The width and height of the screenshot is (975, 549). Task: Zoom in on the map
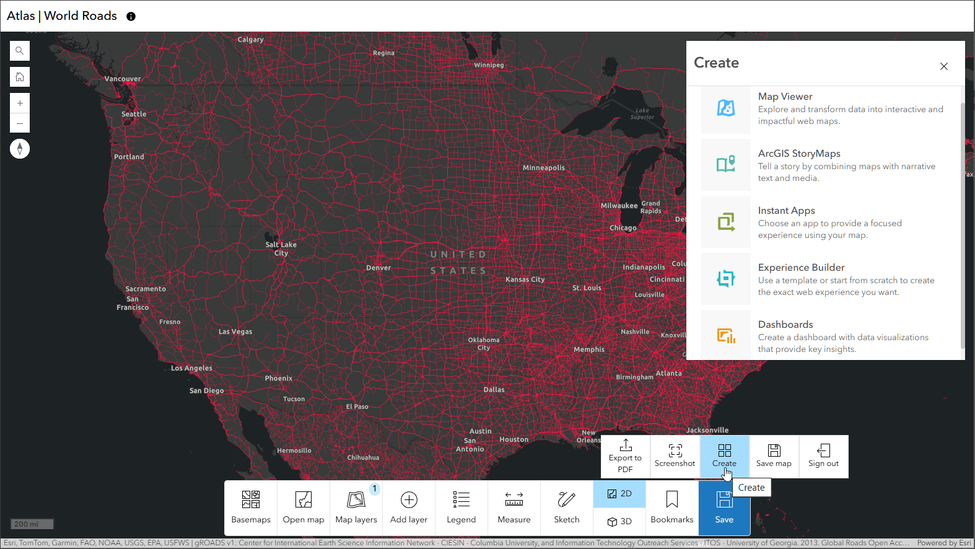click(20, 103)
